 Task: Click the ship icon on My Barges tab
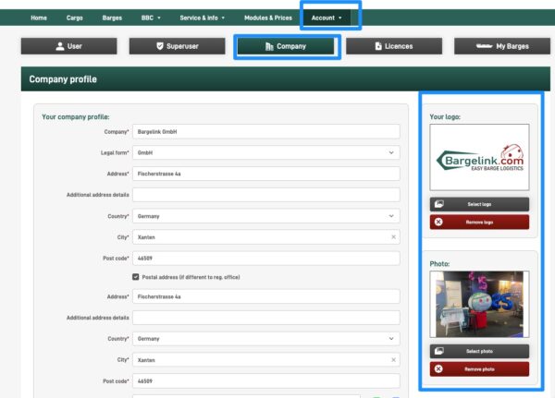click(484, 46)
